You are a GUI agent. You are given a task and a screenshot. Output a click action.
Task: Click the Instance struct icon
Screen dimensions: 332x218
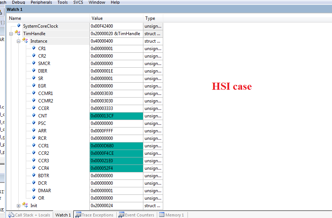tap(25, 40)
